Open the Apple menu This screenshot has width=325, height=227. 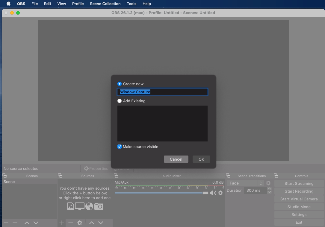click(8, 4)
